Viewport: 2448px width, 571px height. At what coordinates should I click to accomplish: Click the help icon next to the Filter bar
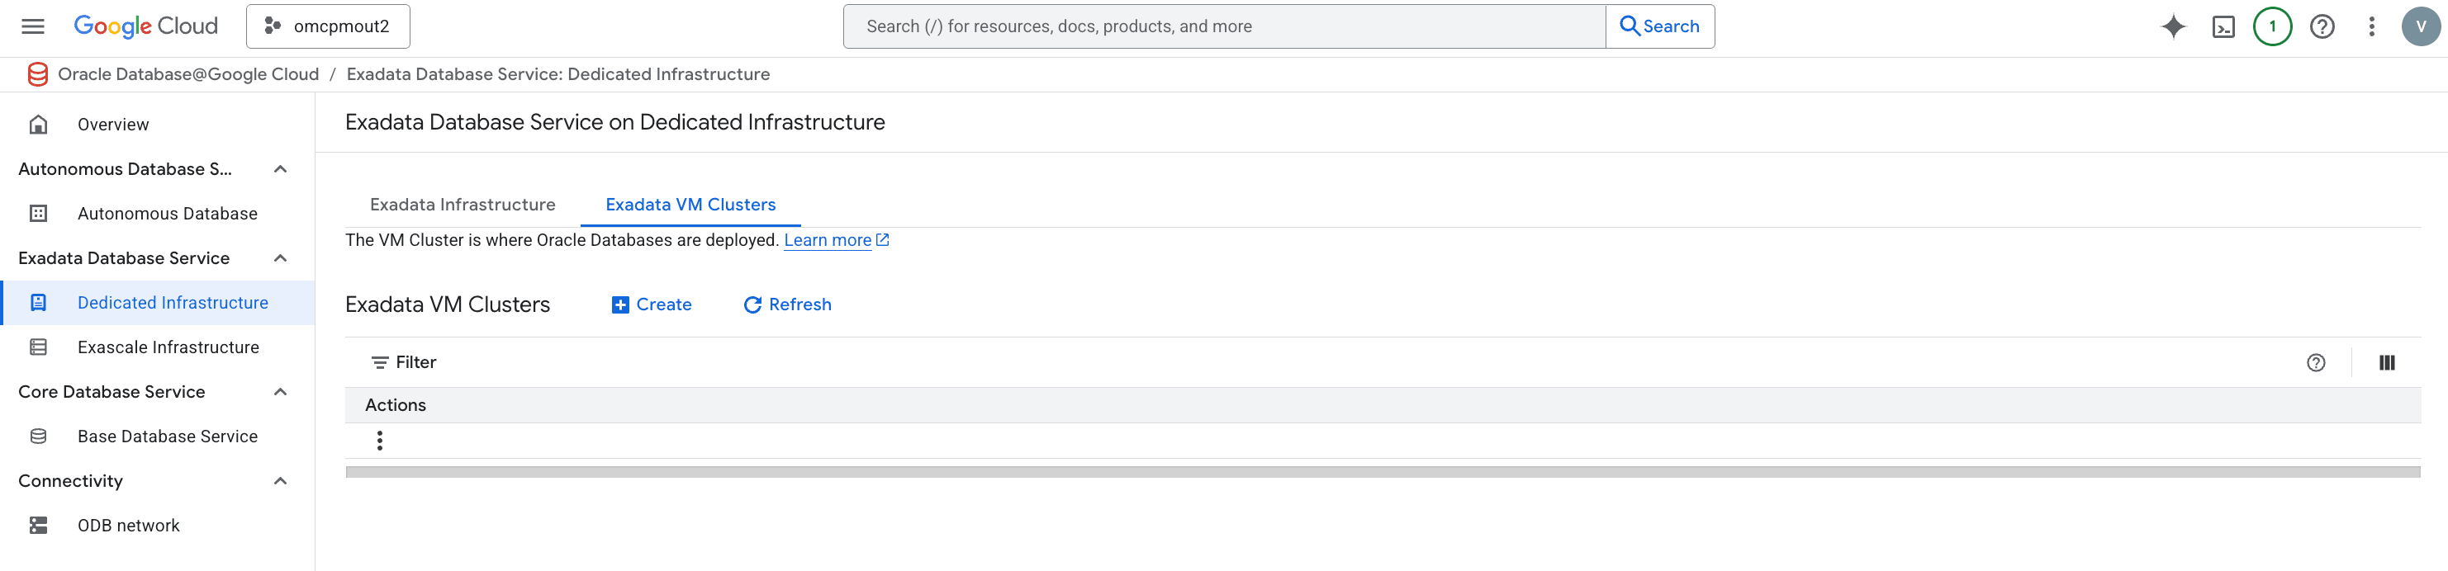(2317, 362)
